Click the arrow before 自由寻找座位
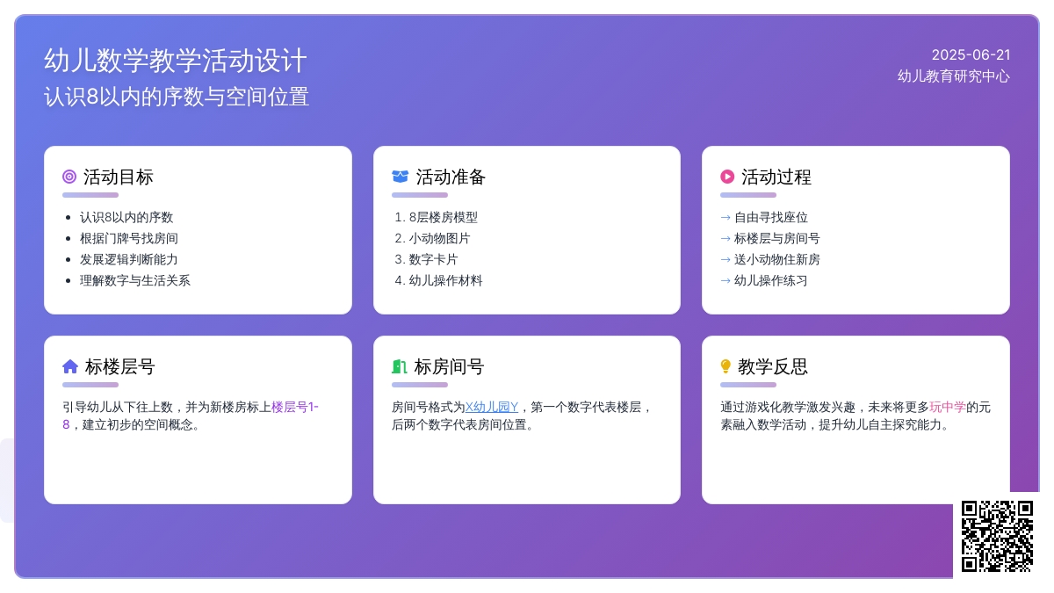The width and height of the screenshot is (1054, 593). 726,217
